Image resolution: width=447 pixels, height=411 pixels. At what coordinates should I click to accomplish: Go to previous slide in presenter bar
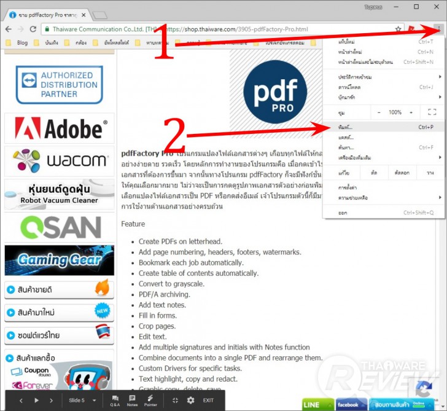click(21, 401)
